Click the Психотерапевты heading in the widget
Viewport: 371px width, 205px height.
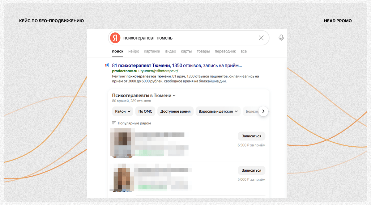coord(130,95)
